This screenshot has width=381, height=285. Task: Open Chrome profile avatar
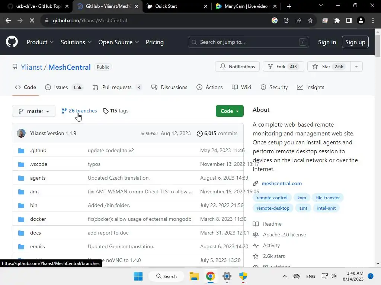(361, 21)
